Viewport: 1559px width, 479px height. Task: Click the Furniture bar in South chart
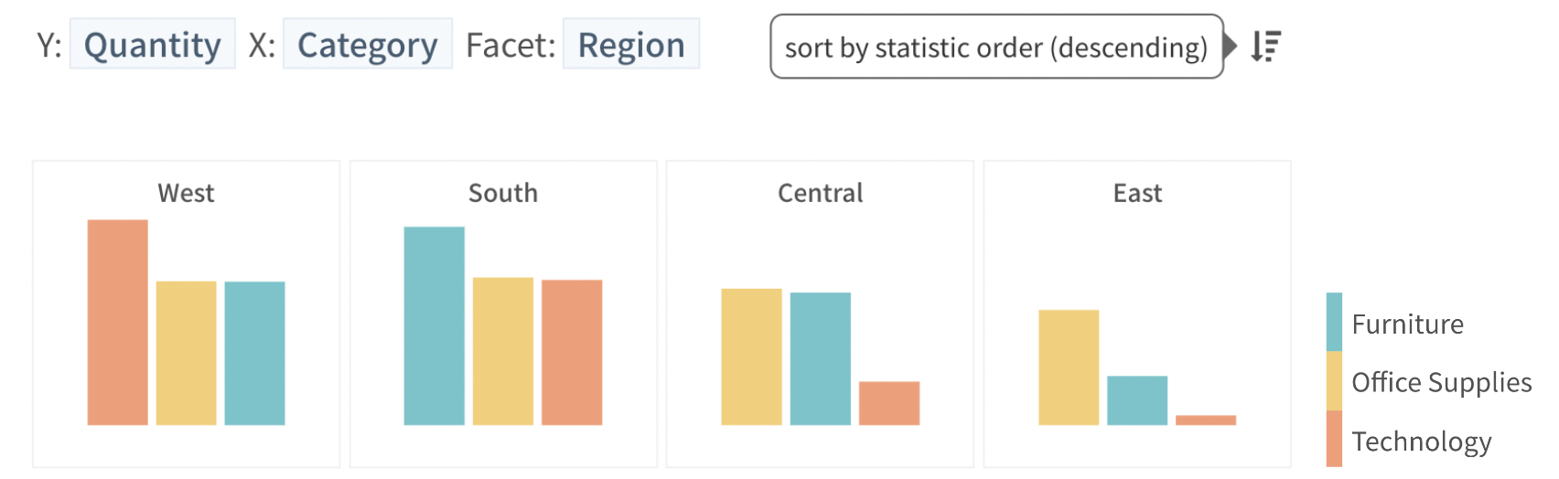[434, 325]
